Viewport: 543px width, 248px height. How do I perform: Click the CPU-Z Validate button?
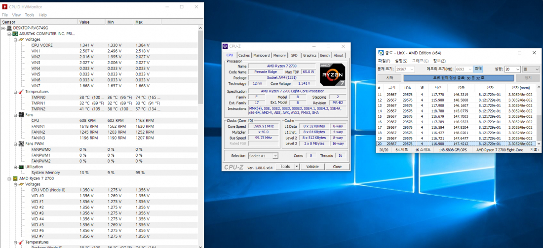click(x=312, y=166)
